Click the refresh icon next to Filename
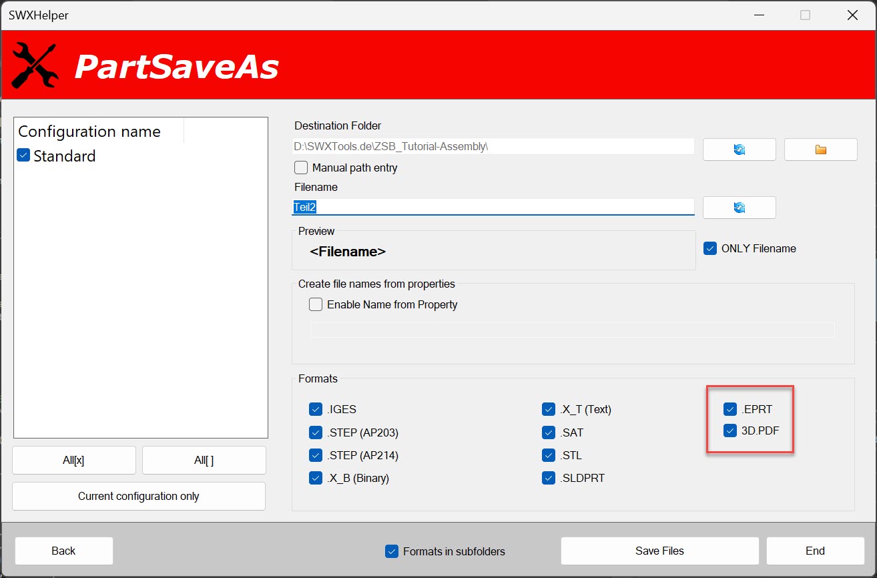Viewport: 877px width, 578px height. coord(739,207)
